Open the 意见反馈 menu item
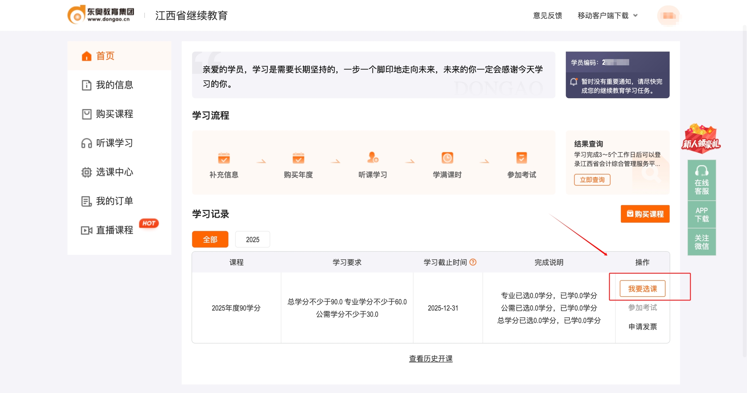This screenshot has width=747, height=393. point(548,16)
